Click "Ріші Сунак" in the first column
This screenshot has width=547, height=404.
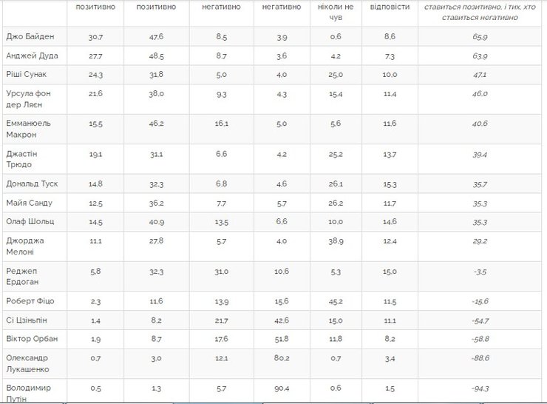[x=25, y=75]
